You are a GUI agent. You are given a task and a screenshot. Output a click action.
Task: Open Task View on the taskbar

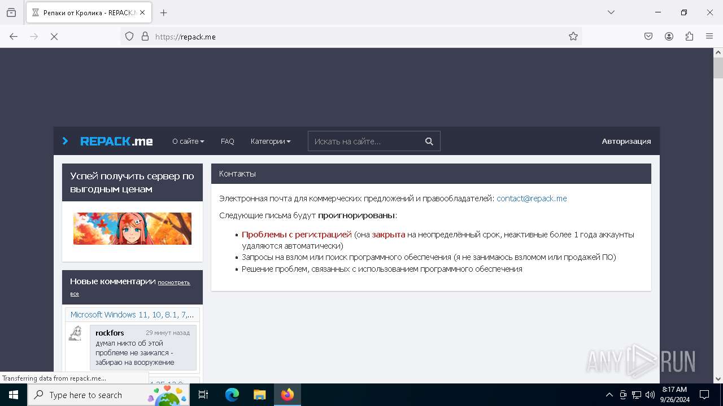(x=204, y=395)
